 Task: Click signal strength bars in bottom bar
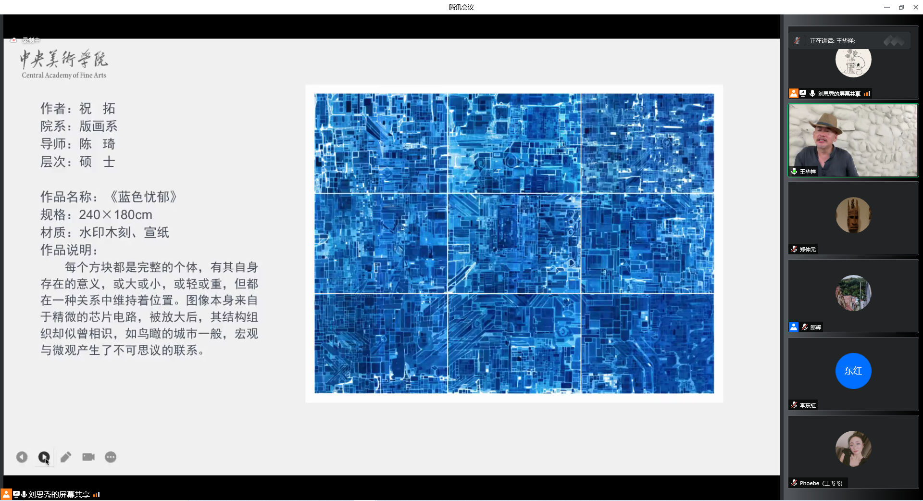pyautogui.click(x=96, y=494)
